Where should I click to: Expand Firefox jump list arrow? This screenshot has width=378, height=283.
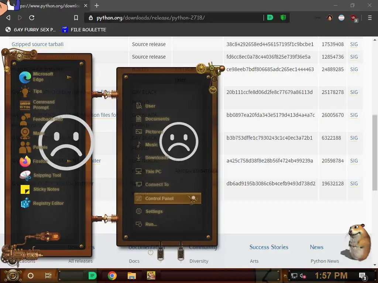click(x=69, y=161)
